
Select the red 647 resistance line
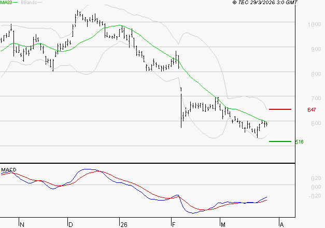pos(280,109)
